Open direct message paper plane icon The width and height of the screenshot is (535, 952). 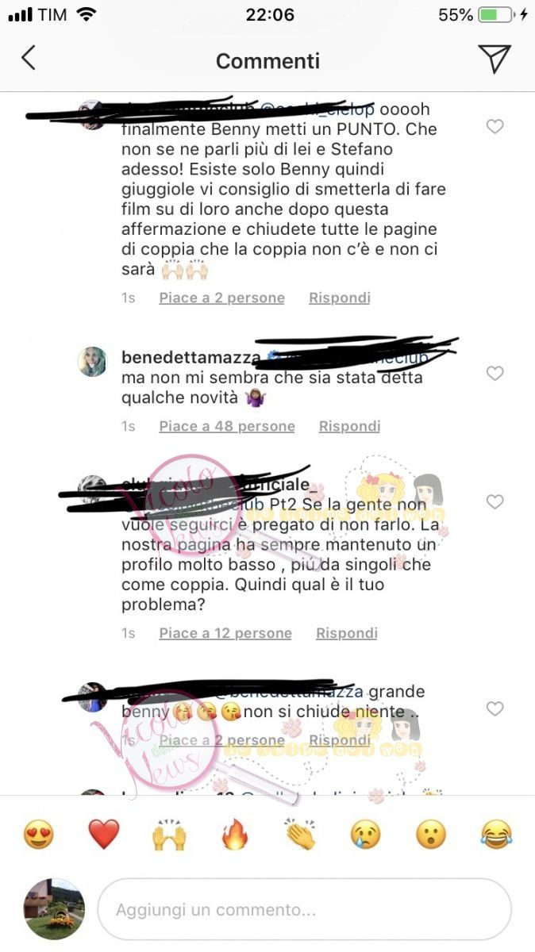tap(494, 59)
